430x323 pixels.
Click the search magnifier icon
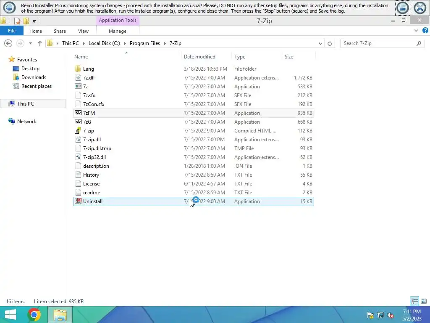pyautogui.click(x=419, y=43)
